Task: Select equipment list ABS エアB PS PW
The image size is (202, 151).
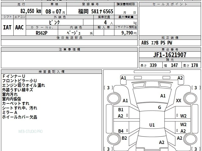Action: pyautogui.click(x=157, y=43)
